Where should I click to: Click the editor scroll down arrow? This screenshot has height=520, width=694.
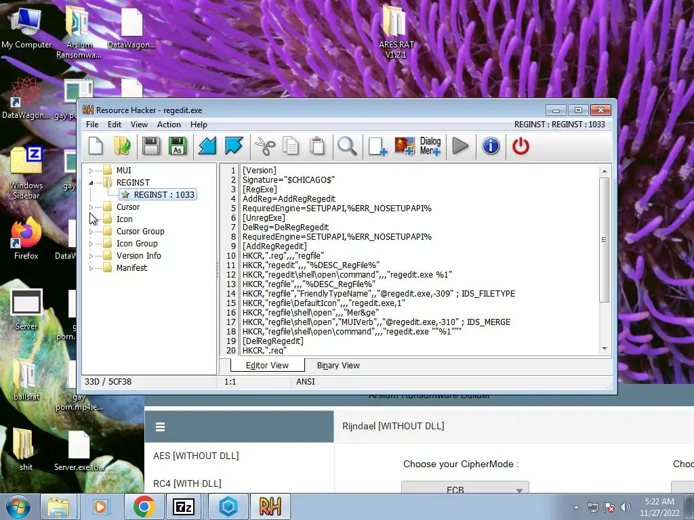pos(605,349)
